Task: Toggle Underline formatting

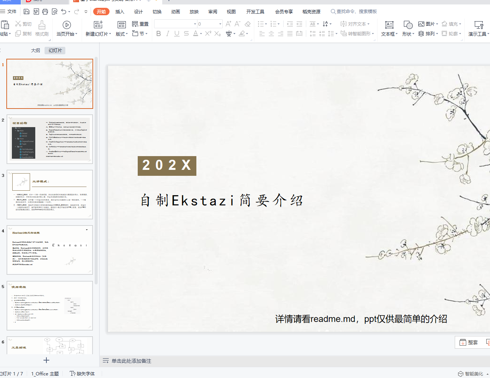Action: click(177, 33)
